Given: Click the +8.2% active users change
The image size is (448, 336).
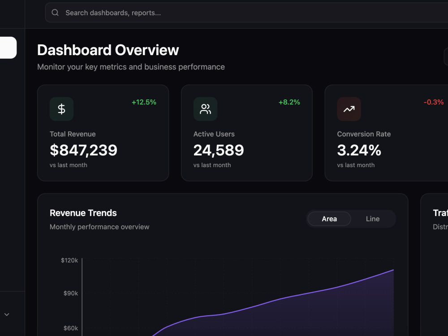Looking at the screenshot, I should point(289,102).
